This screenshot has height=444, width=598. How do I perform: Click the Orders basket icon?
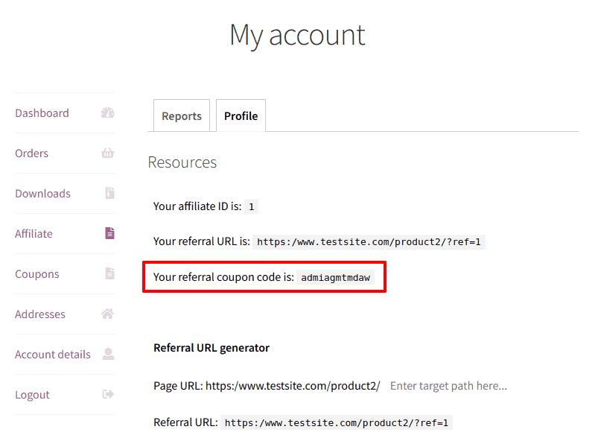[x=107, y=153]
